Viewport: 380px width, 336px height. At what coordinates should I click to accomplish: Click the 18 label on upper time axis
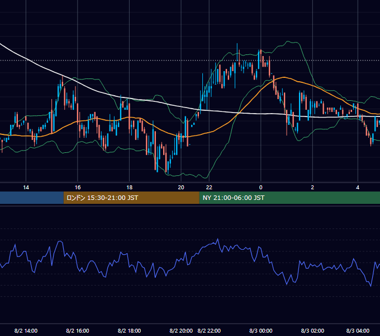click(130, 188)
